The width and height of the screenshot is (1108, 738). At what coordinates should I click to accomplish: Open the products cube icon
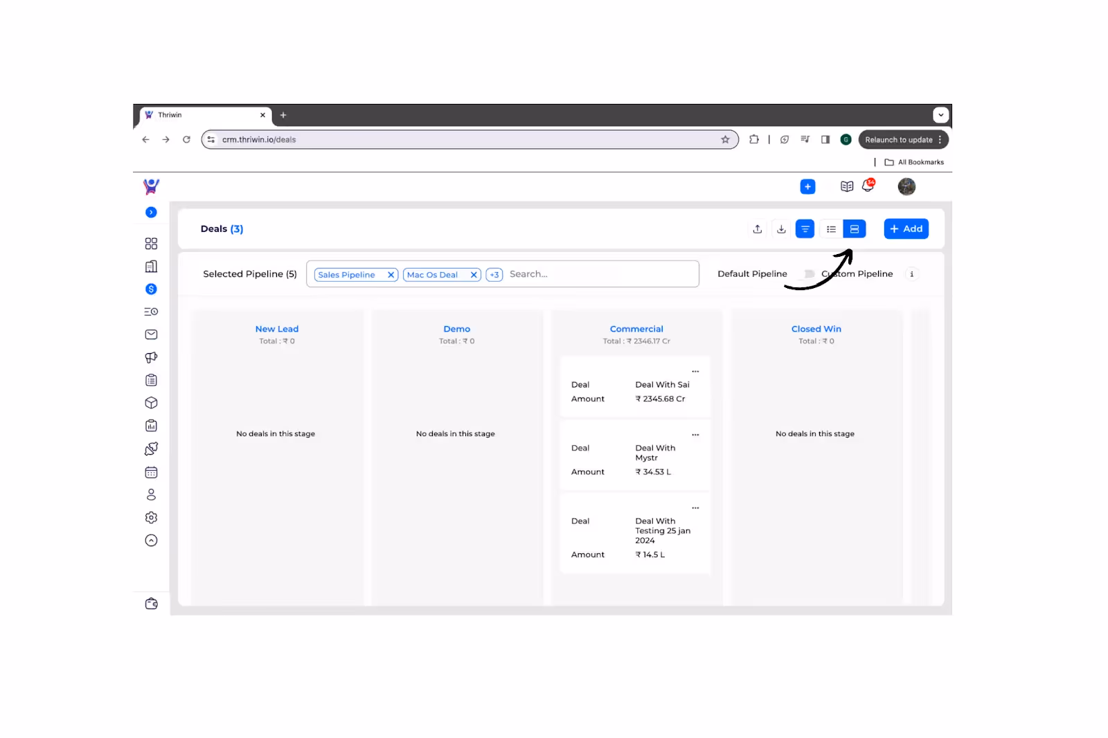151,403
